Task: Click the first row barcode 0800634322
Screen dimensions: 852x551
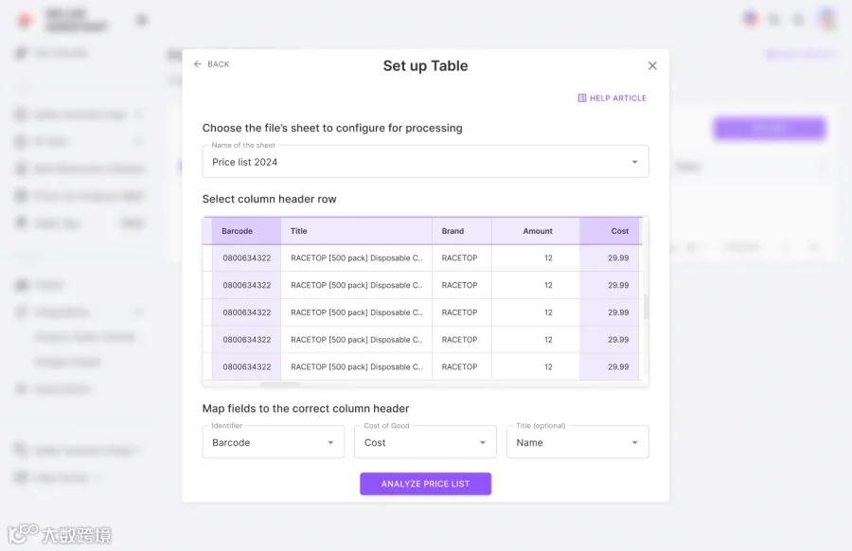Action: [x=247, y=258]
